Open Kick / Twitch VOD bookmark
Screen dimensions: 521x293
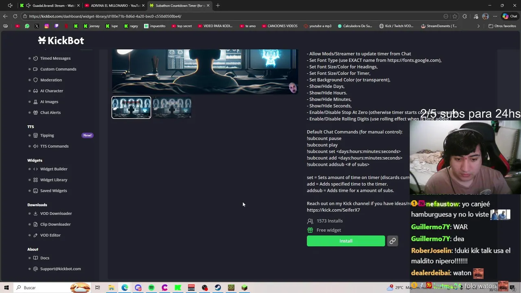click(396, 26)
